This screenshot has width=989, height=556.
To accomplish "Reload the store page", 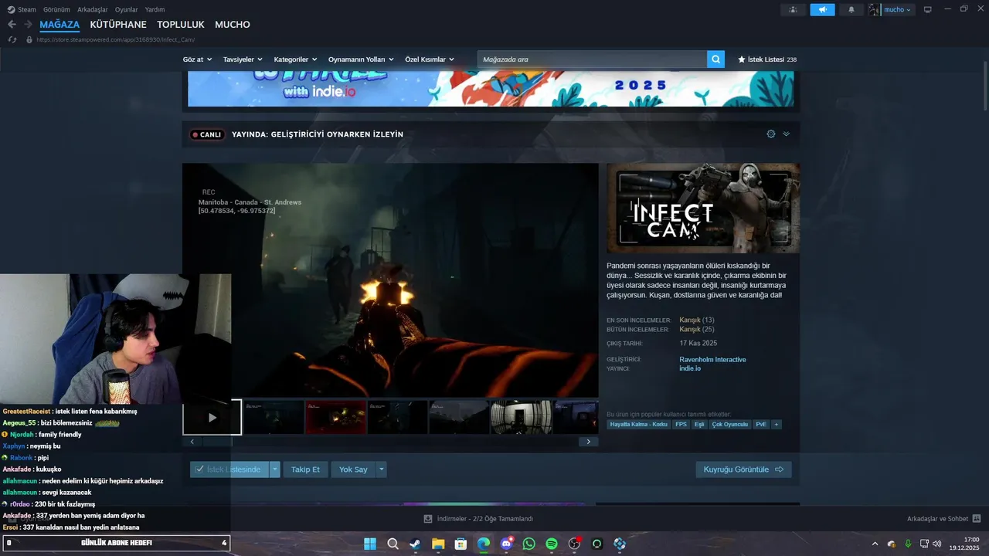I will 12,39.
